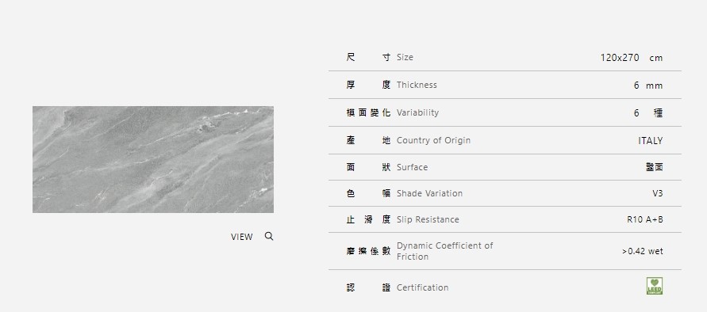This screenshot has width=707, height=312.
Task: Click the V3 shade variation value
Action: [657, 193]
